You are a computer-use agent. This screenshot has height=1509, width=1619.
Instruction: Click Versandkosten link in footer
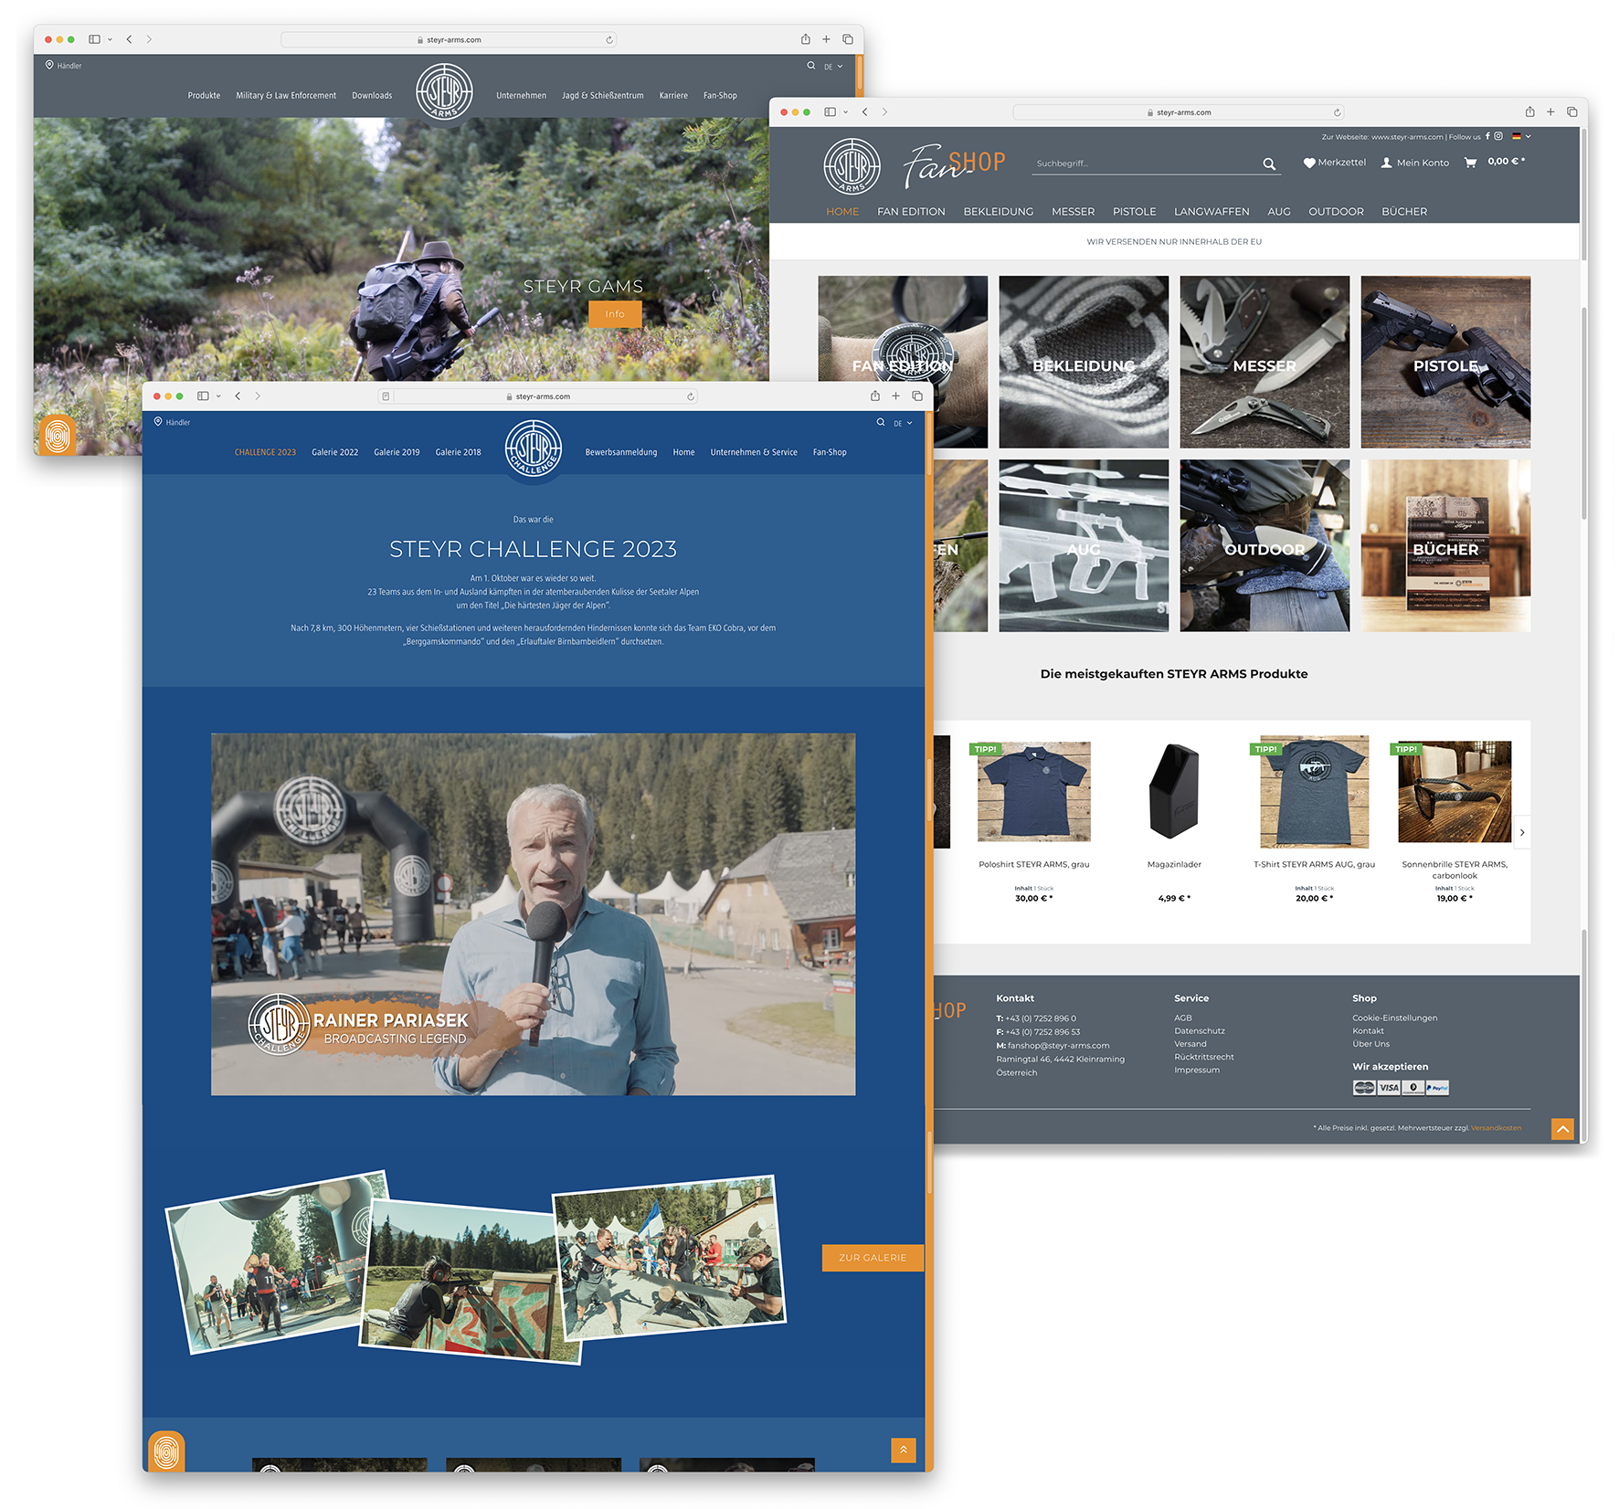click(x=1497, y=1128)
